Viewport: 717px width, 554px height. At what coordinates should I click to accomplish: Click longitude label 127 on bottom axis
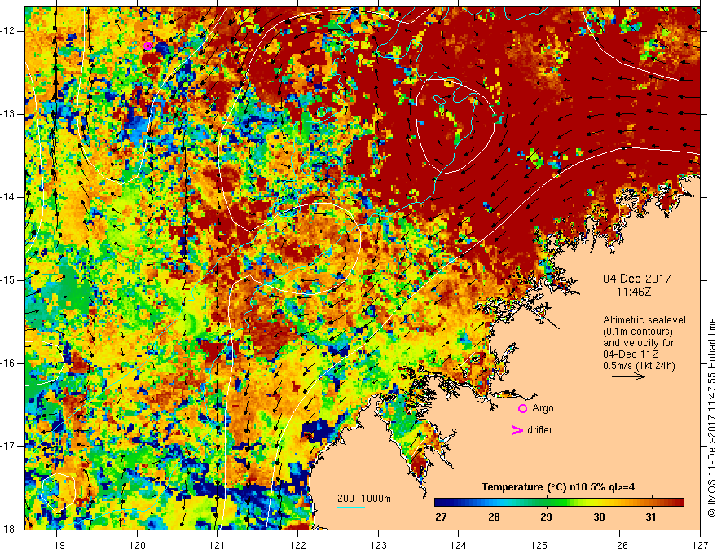[x=700, y=545]
